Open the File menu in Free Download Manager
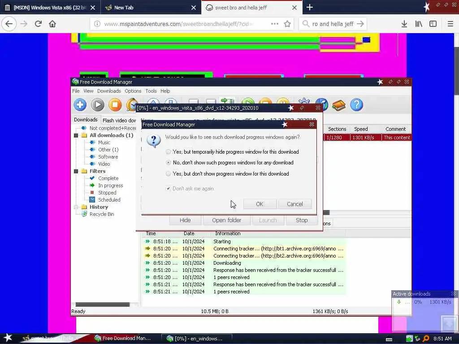The image size is (459, 344). pyautogui.click(x=76, y=91)
